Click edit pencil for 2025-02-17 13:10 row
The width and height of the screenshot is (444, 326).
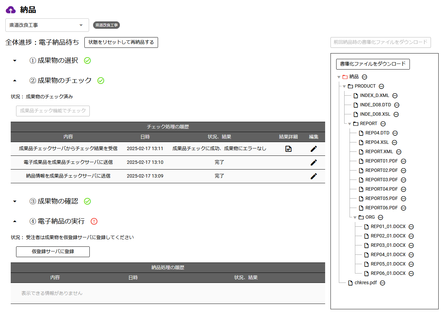[x=313, y=162]
